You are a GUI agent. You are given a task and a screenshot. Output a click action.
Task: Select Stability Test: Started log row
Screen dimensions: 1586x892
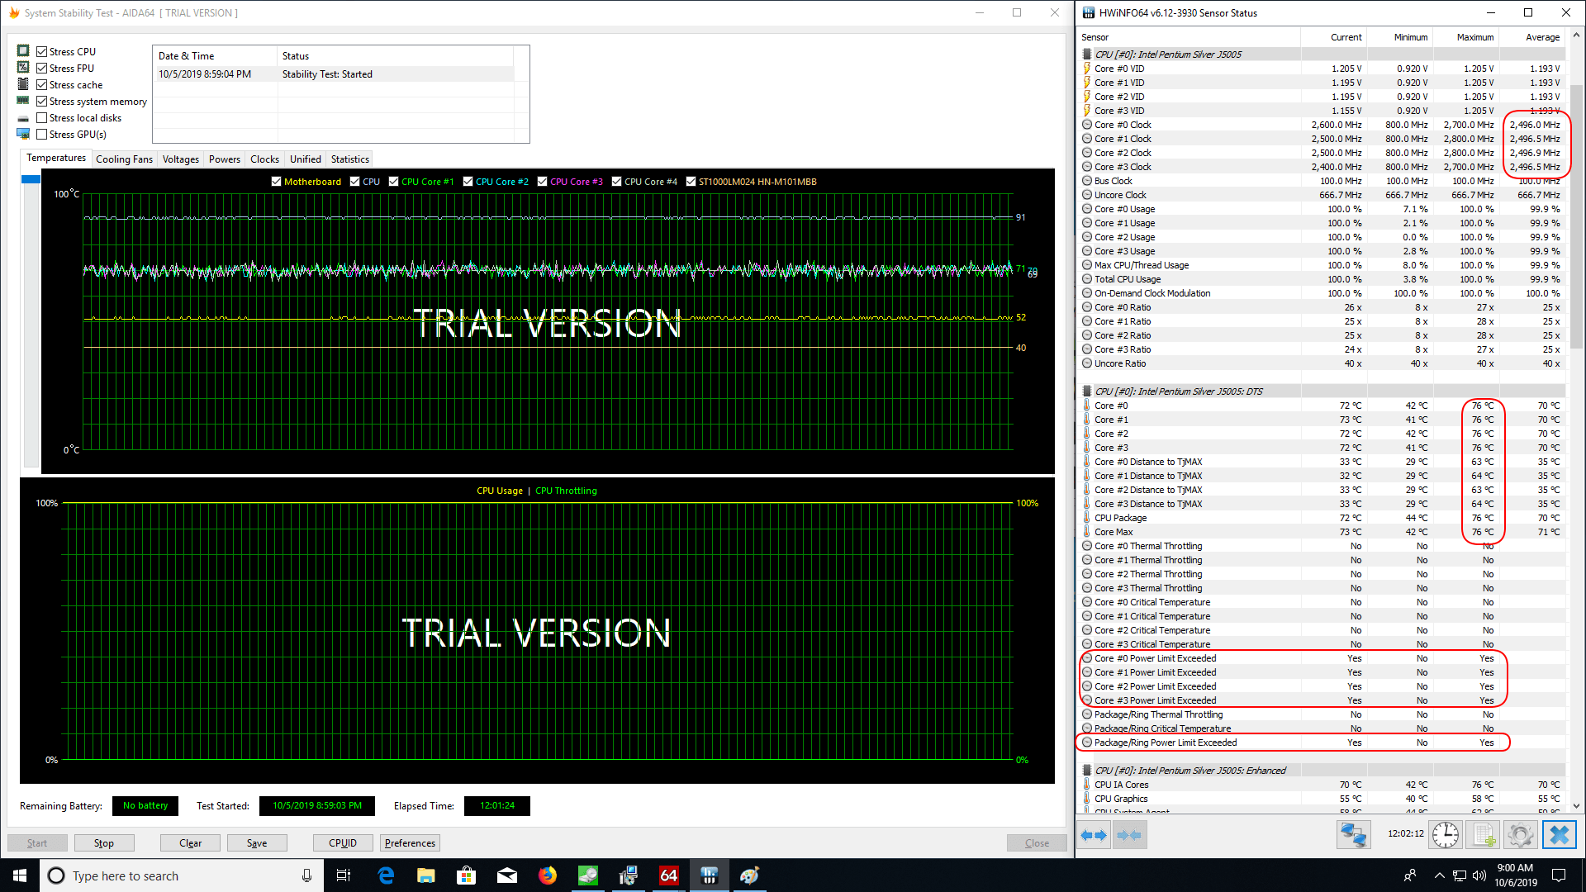336,74
